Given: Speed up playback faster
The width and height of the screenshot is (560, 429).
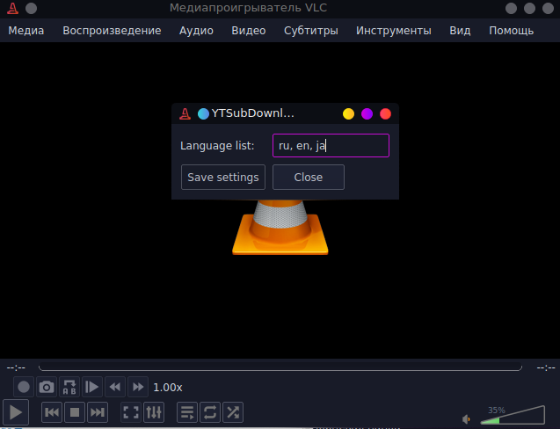Looking at the screenshot, I should [138, 387].
